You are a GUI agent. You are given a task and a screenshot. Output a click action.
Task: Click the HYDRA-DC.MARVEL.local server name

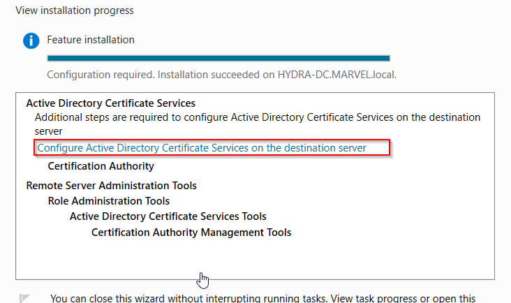pyautogui.click(x=337, y=75)
